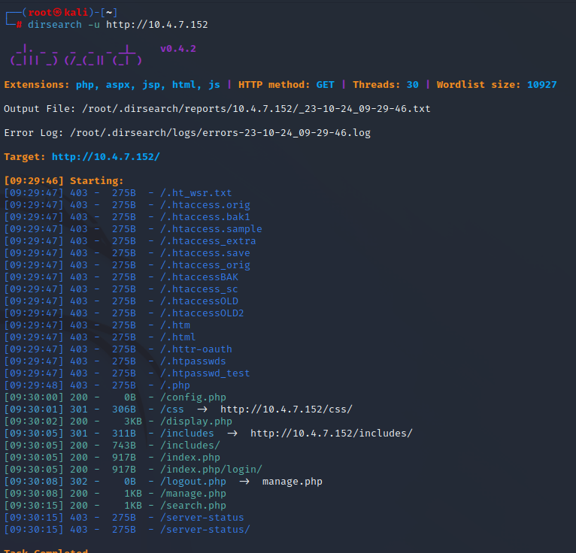Click the manage.php redirect target after the arrow
This screenshot has height=553, width=576.
pos(293,482)
